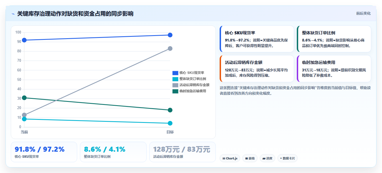This screenshot has height=173, width=382.
Task: Click the 128万元 / 83万元 metric value
Action: (x=182, y=149)
